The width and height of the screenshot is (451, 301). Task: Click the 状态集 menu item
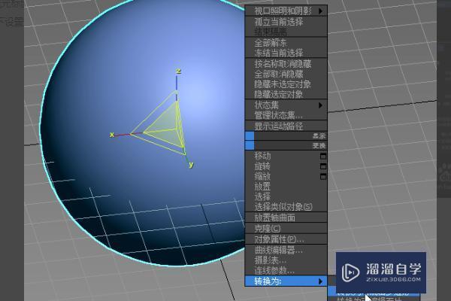pos(286,105)
